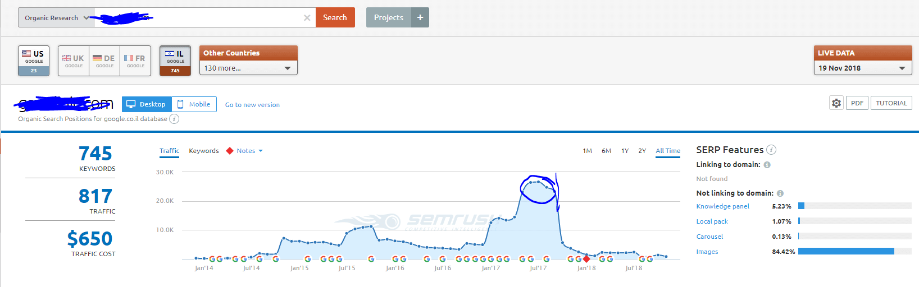Clear the search field with X icon
The image size is (919, 287).
(307, 18)
